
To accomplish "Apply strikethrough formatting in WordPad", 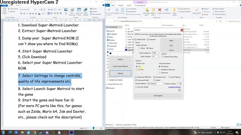I will click(30, 13).
